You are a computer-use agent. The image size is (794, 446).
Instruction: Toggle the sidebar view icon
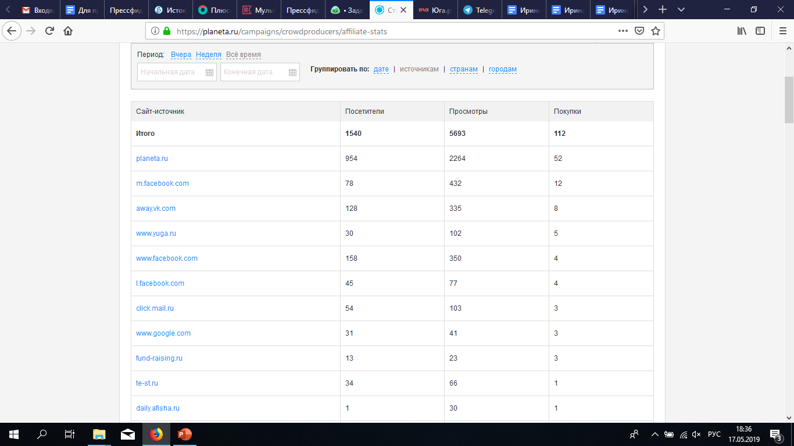coord(760,31)
